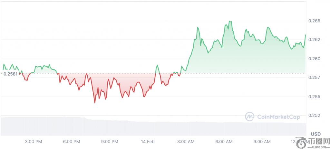Click the highest green peak on the chart
Screen dimensions: 330x149
tap(230, 21)
